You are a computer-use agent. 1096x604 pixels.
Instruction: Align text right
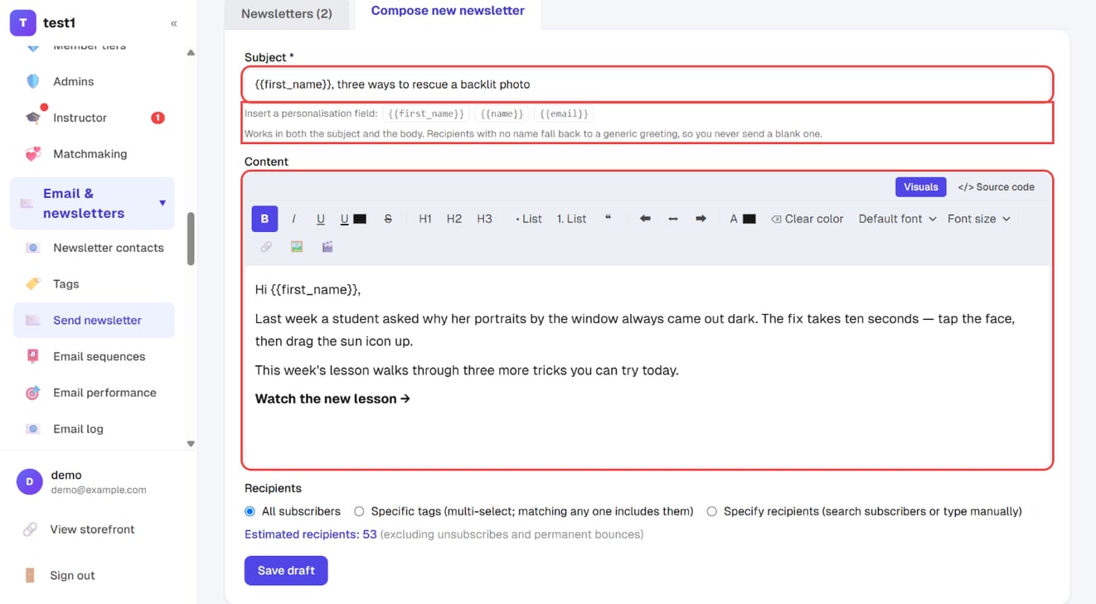click(701, 219)
